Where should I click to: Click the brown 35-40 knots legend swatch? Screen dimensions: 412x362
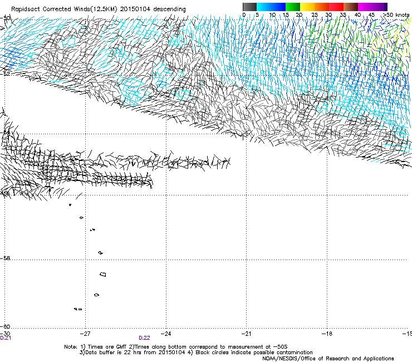pos(351,7)
